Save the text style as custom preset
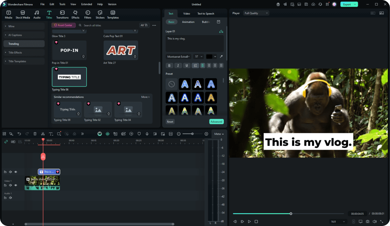The height and width of the screenshot is (226, 390). tap(218, 22)
